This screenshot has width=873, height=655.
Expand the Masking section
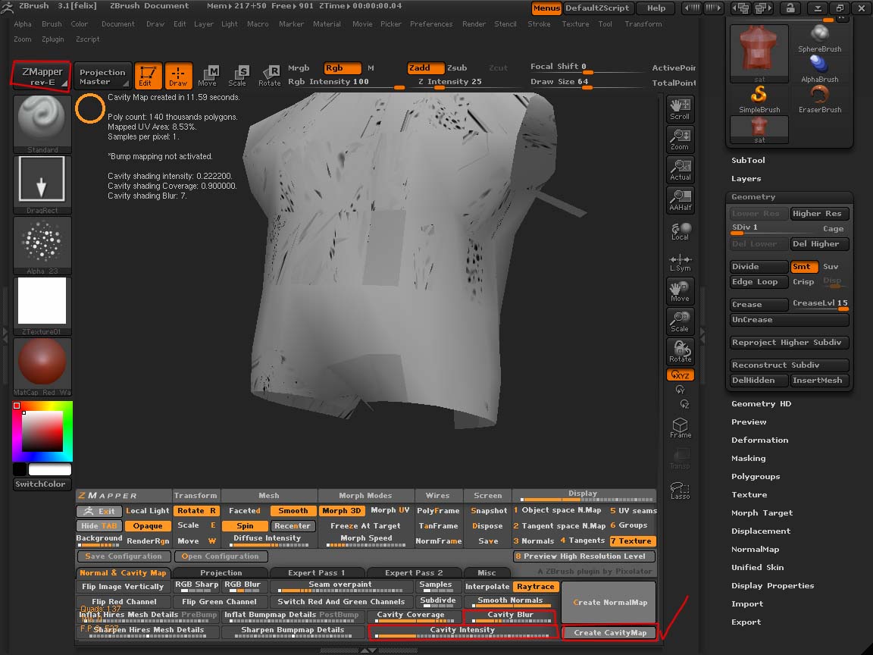coord(748,459)
